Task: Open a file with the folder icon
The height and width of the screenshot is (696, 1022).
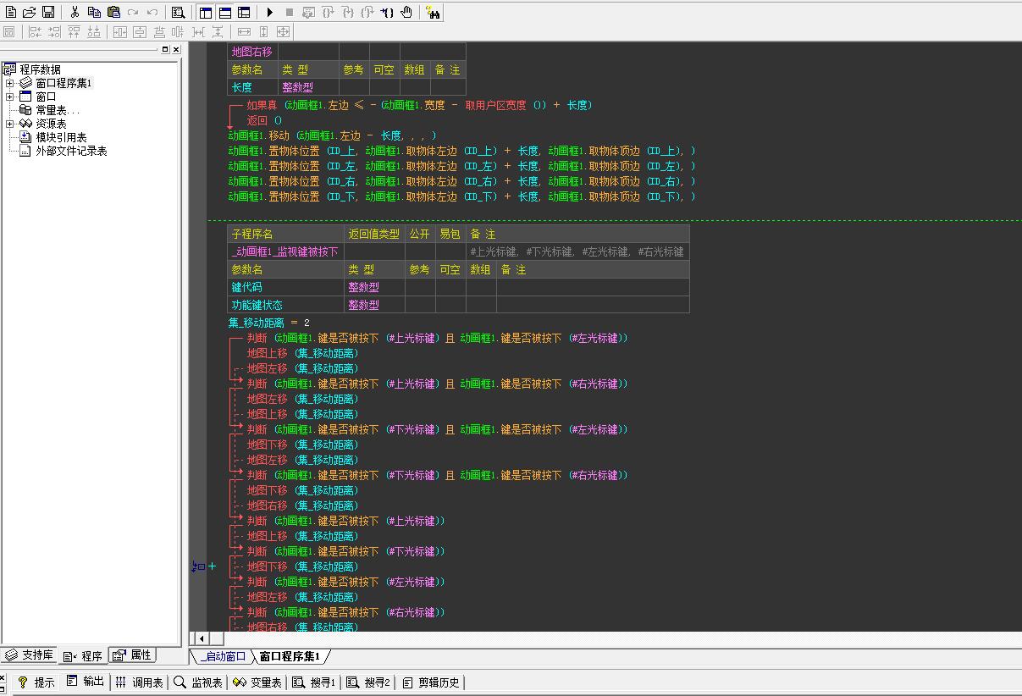Action: pos(30,12)
